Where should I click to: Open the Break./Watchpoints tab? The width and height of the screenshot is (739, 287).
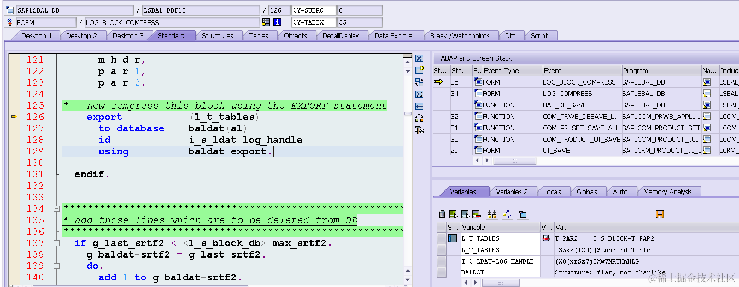coord(460,35)
